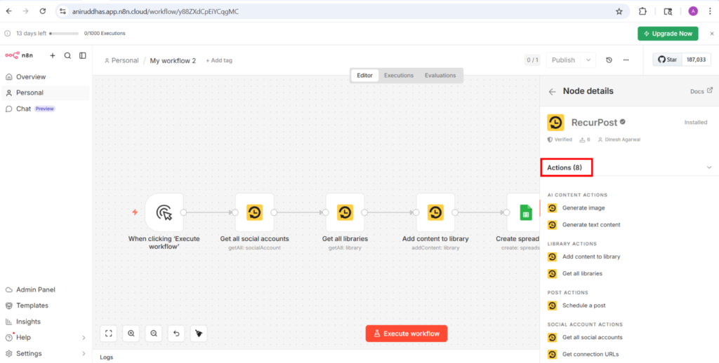This screenshot has height=363, width=719.
Task: Zoom in on the canvas
Action: [x=131, y=334]
